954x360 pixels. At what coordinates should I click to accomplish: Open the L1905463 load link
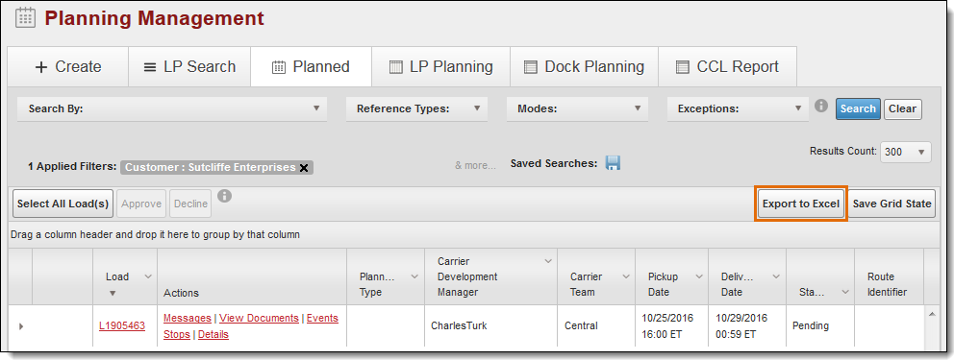(x=122, y=326)
